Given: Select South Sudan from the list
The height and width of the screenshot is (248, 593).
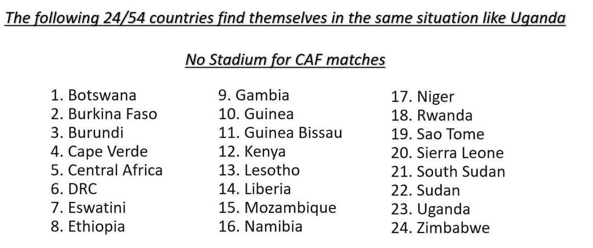Looking at the screenshot, I should [448, 172].
